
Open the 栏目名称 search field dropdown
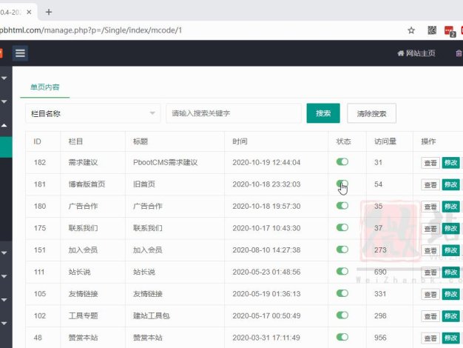coord(92,113)
